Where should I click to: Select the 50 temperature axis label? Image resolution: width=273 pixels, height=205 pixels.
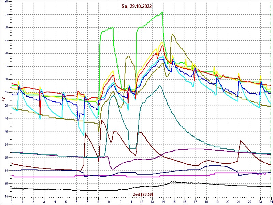(6, 106)
